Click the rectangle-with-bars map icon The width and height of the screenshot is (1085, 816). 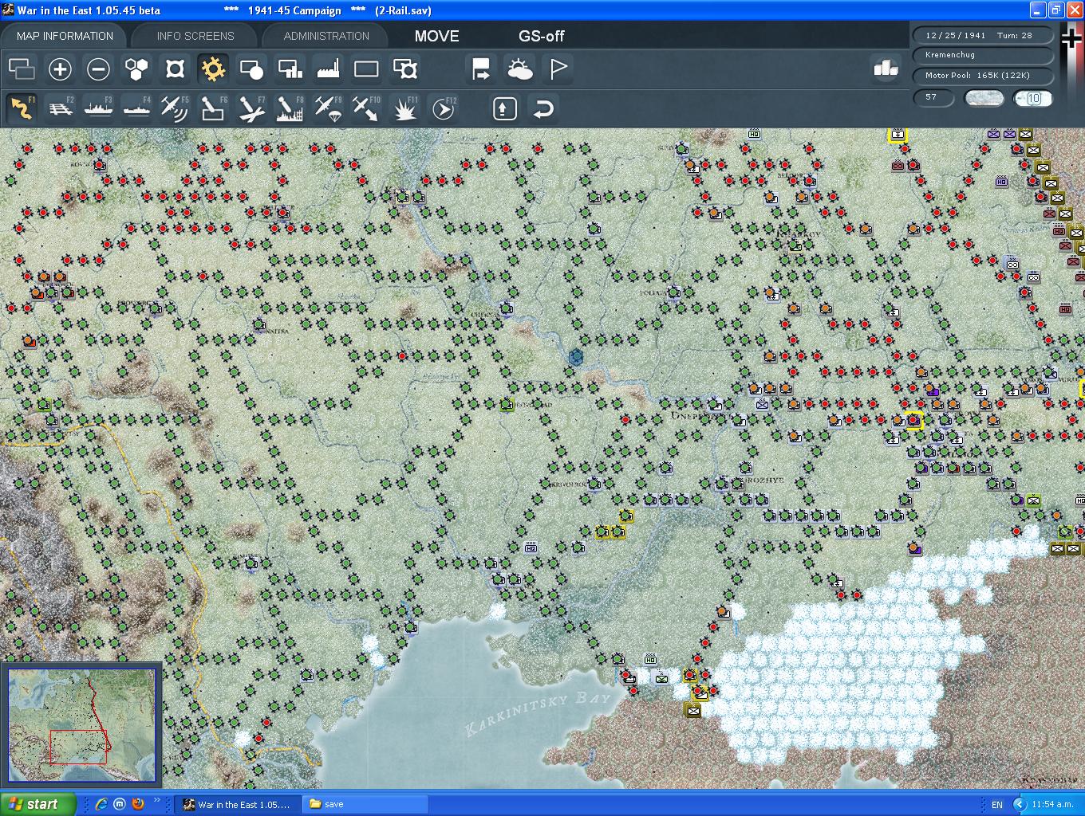tap(290, 69)
